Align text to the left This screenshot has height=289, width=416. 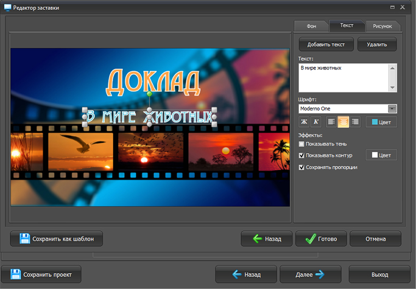(x=331, y=122)
